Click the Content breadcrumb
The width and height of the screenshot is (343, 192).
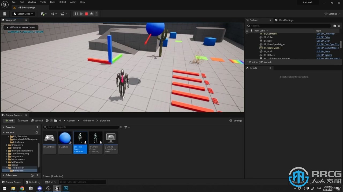[71, 121]
